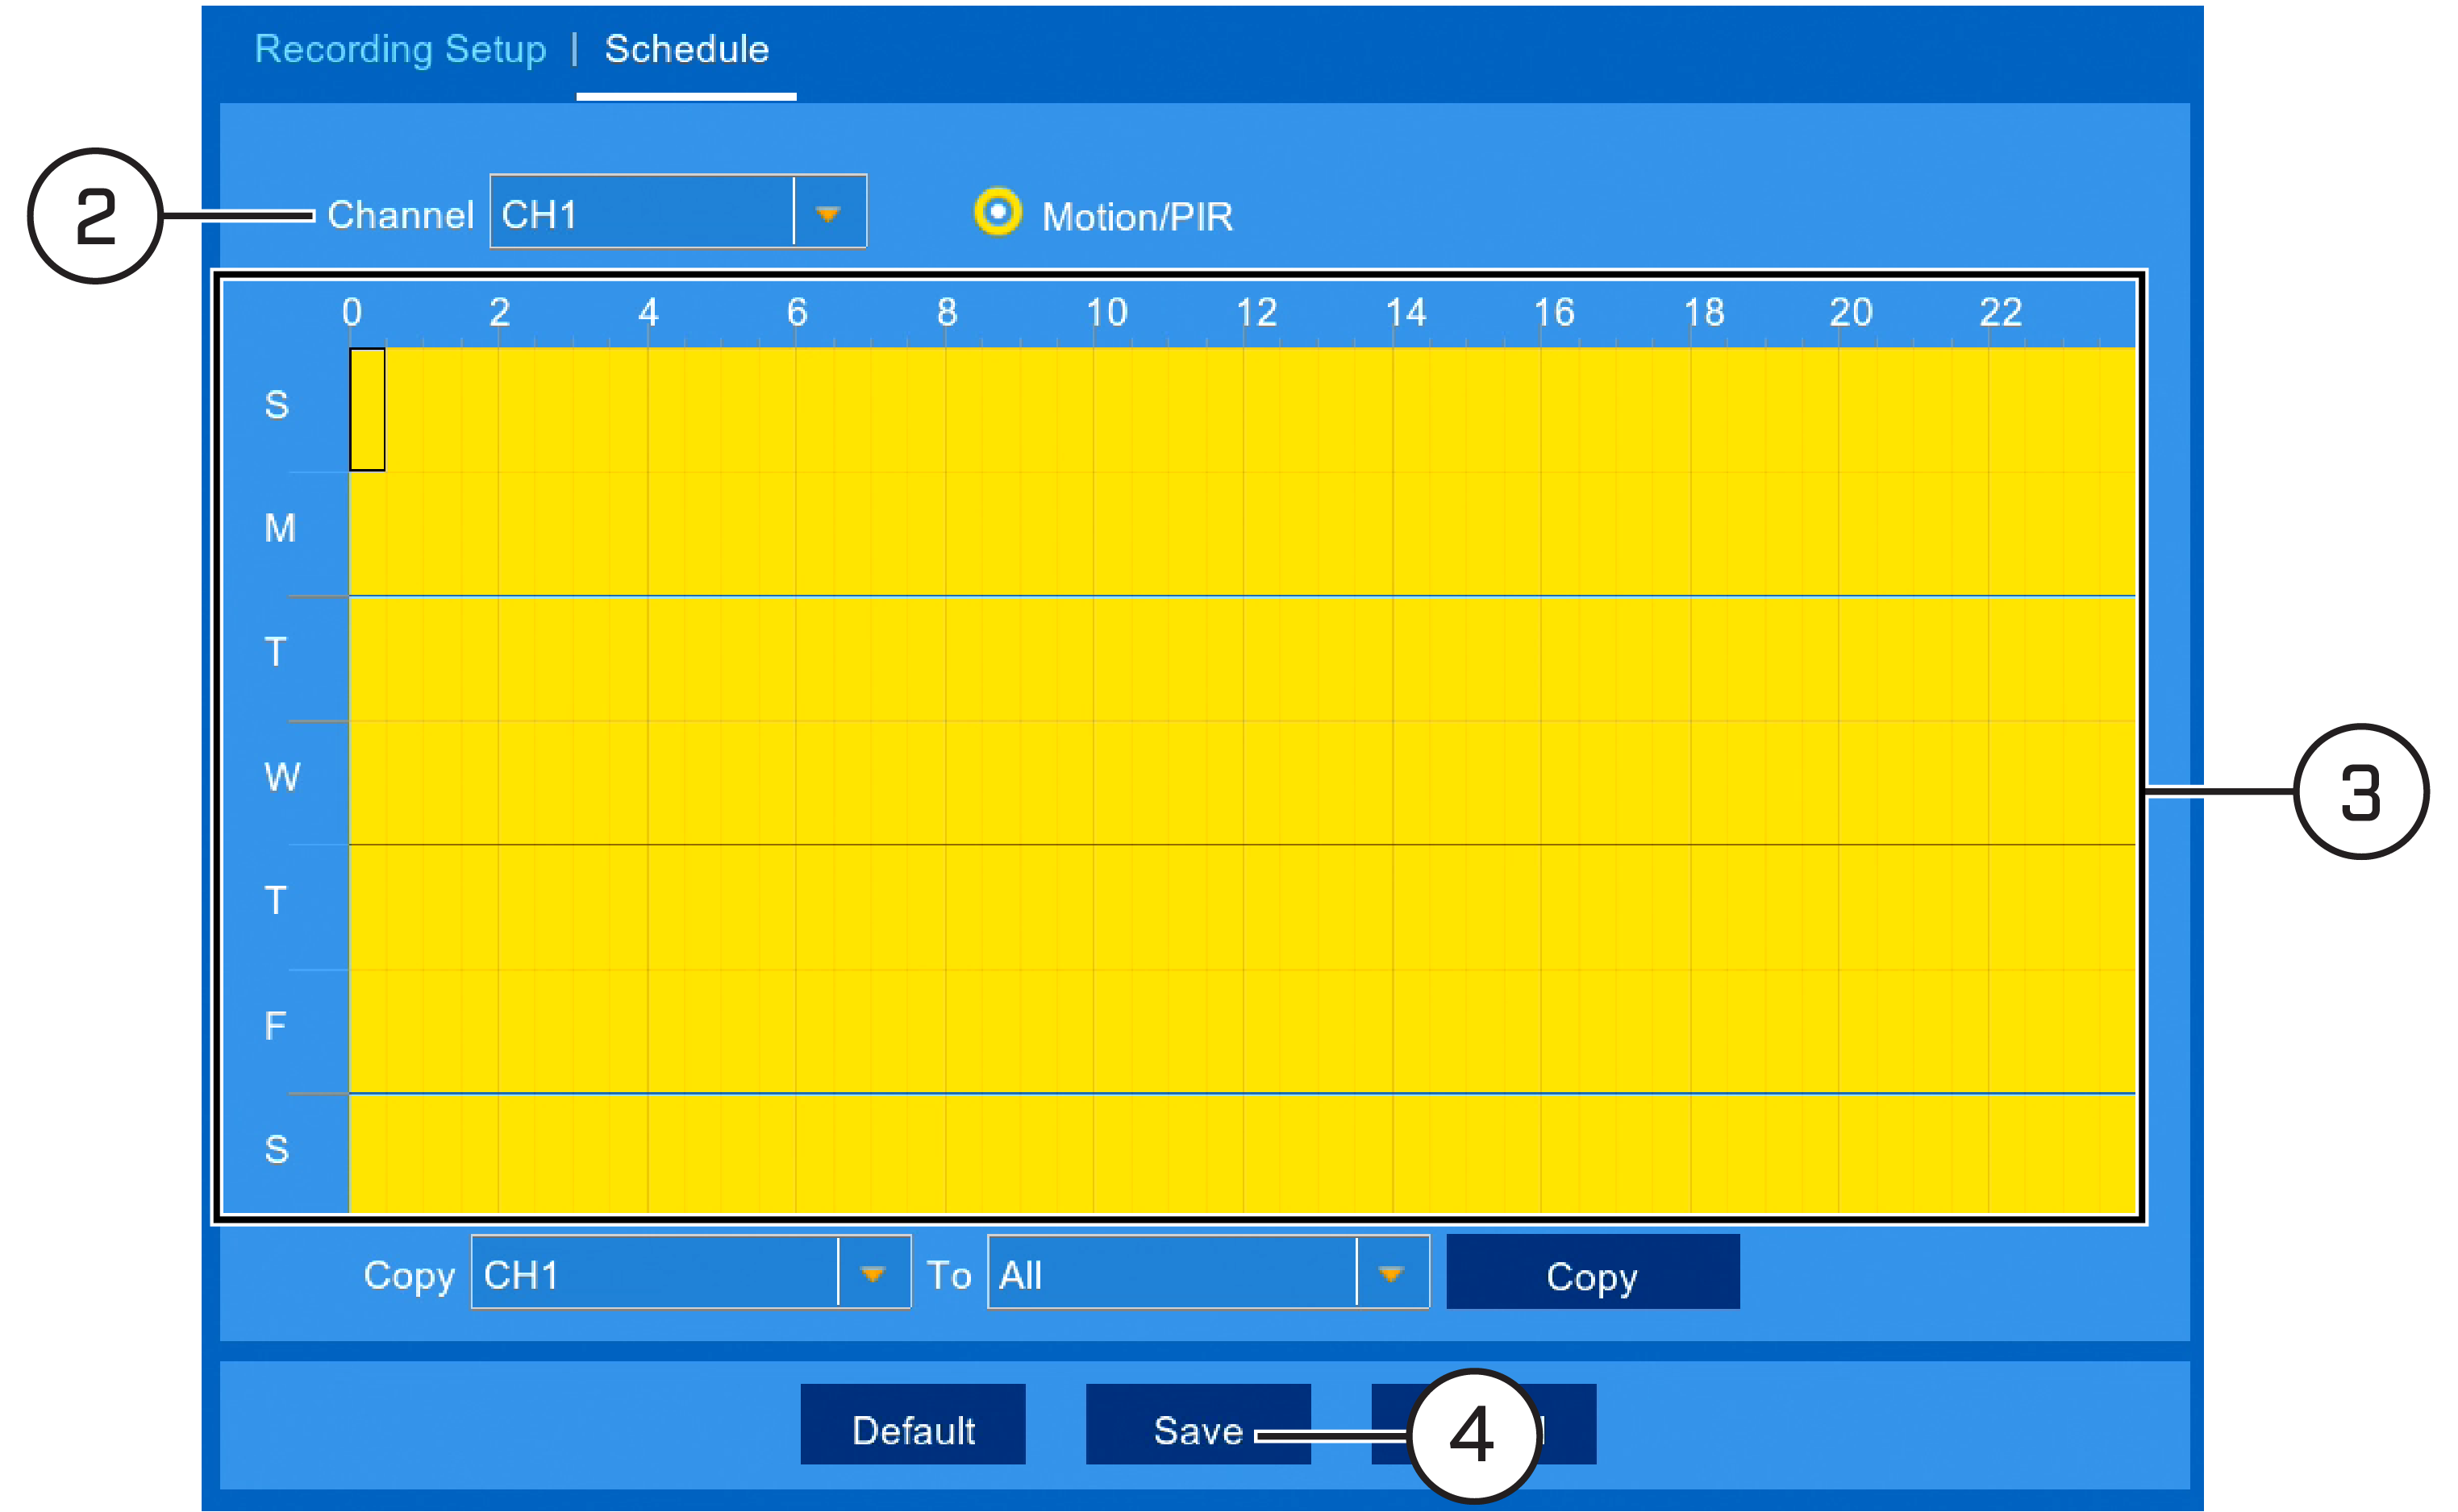The image size is (2458, 1512).
Task: Click the Copy button
Action: (x=1592, y=1271)
